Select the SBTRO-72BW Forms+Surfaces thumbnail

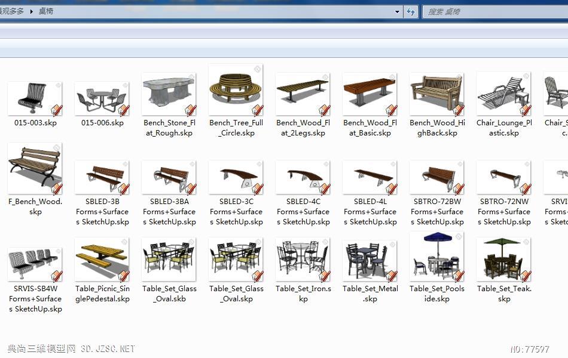(437, 177)
